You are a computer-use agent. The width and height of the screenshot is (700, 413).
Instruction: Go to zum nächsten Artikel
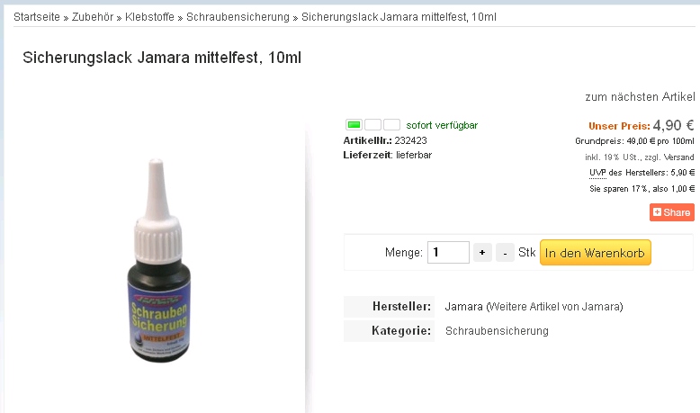(x=641, y=97)
